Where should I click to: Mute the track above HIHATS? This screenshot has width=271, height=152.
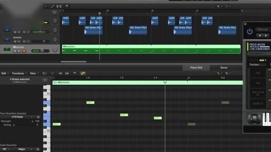15,32
